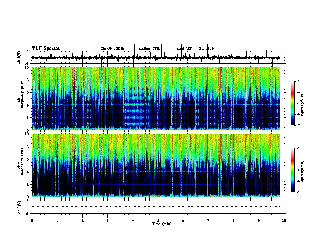Click the 2 kHz horizontal line in ch.2 spectrogram
The width and height of the screenshot is (320, 247).
(156, 184)
